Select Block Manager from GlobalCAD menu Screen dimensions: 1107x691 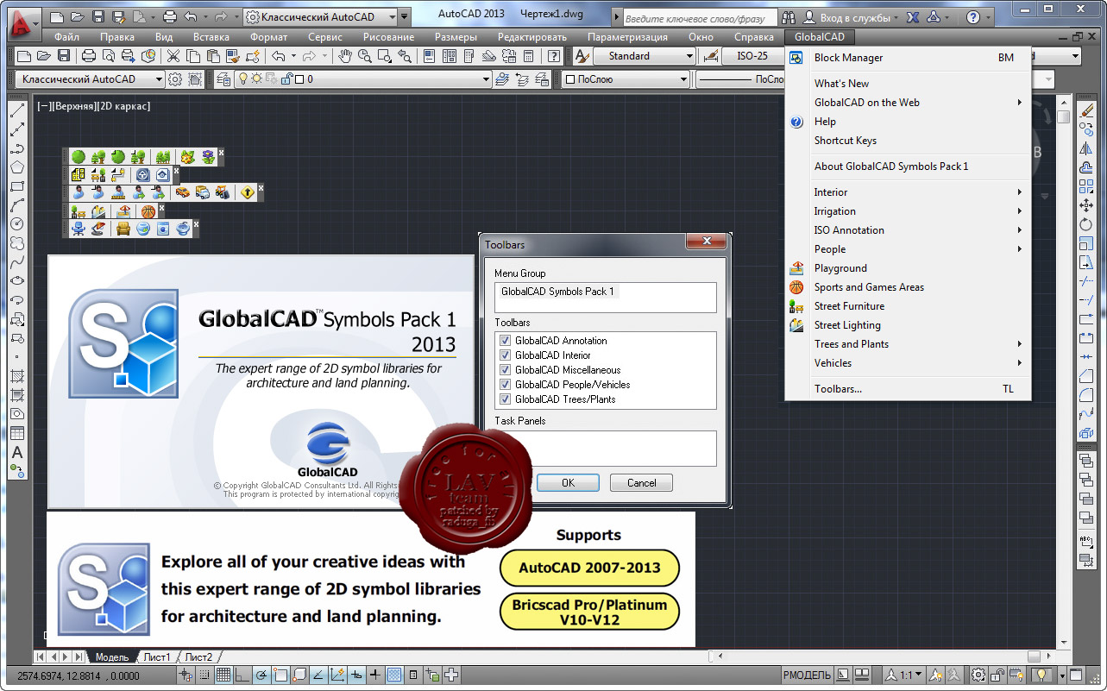(908, 58)
